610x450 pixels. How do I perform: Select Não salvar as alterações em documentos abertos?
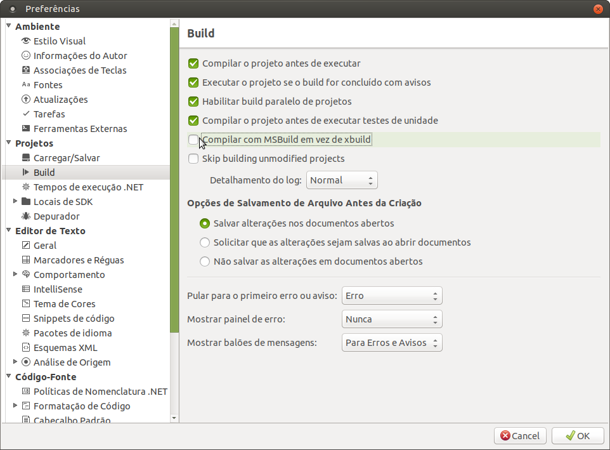[205, 261]
